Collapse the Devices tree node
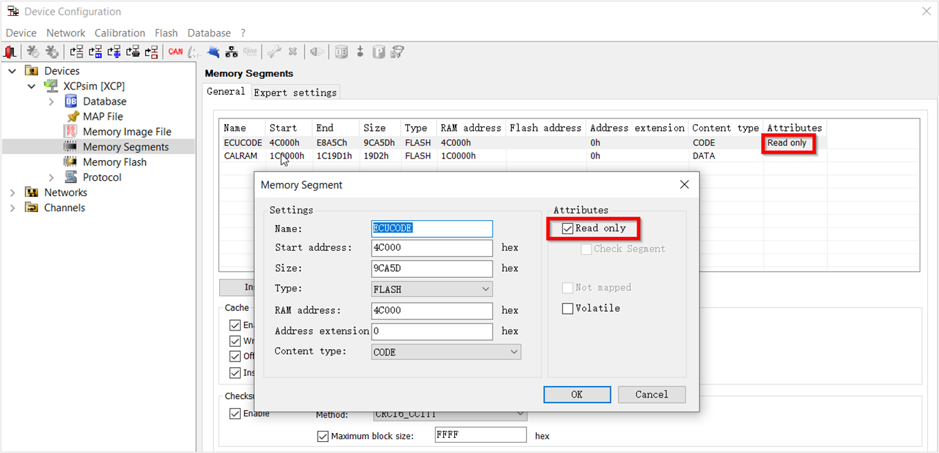 (12, 71)
